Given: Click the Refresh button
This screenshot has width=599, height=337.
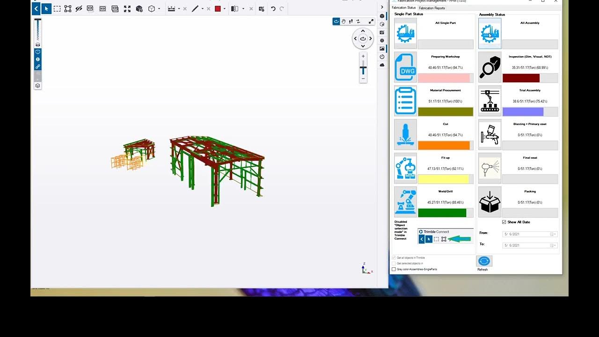Looking at the screenshot, I should coord(484,261).
